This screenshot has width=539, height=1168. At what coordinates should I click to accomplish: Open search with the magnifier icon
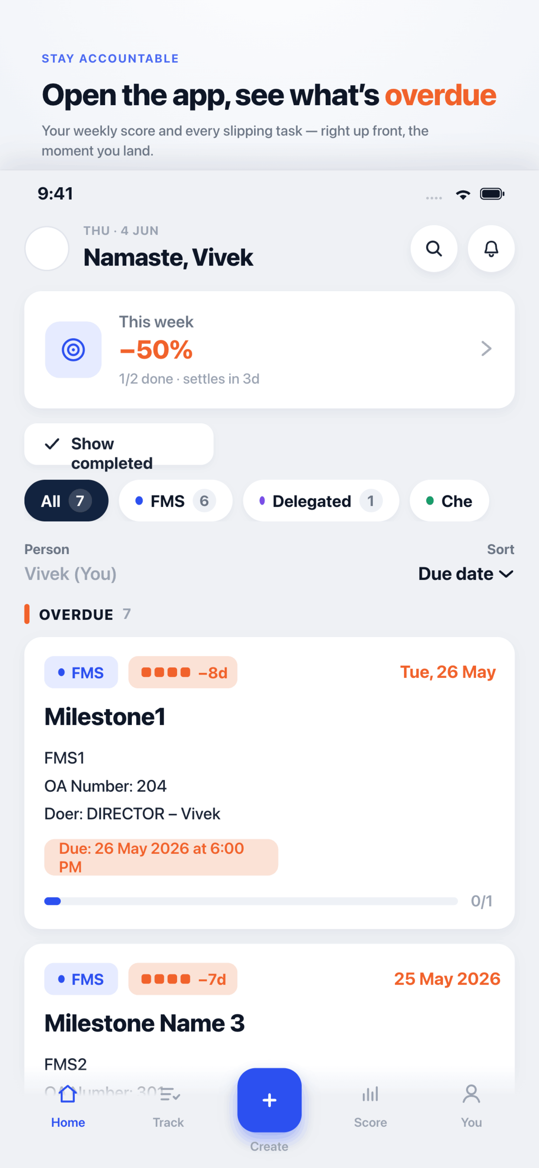coord(434,249)
